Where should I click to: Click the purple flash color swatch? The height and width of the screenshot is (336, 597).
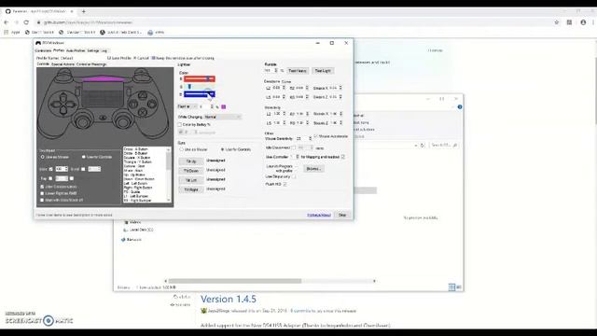224,106
